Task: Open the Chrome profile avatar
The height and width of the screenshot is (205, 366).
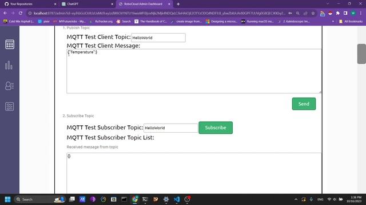Action: 353,13
